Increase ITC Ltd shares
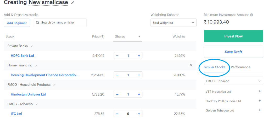This screenshot has width=268, height=118. click(x=139, y=114)
